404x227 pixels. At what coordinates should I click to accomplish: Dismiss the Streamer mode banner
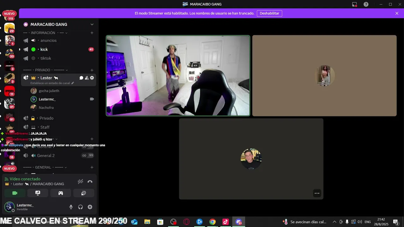[x=397, y=13]
